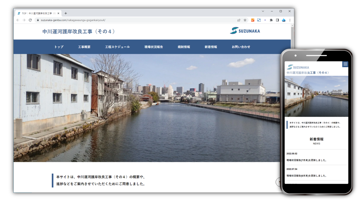Open the hamburger menu on the mobile mockup
Screen dimensions: 364x200
tap(345, 64)
